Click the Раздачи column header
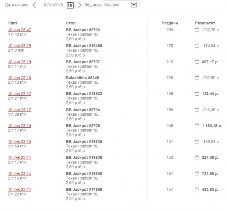 coord(169,23)
